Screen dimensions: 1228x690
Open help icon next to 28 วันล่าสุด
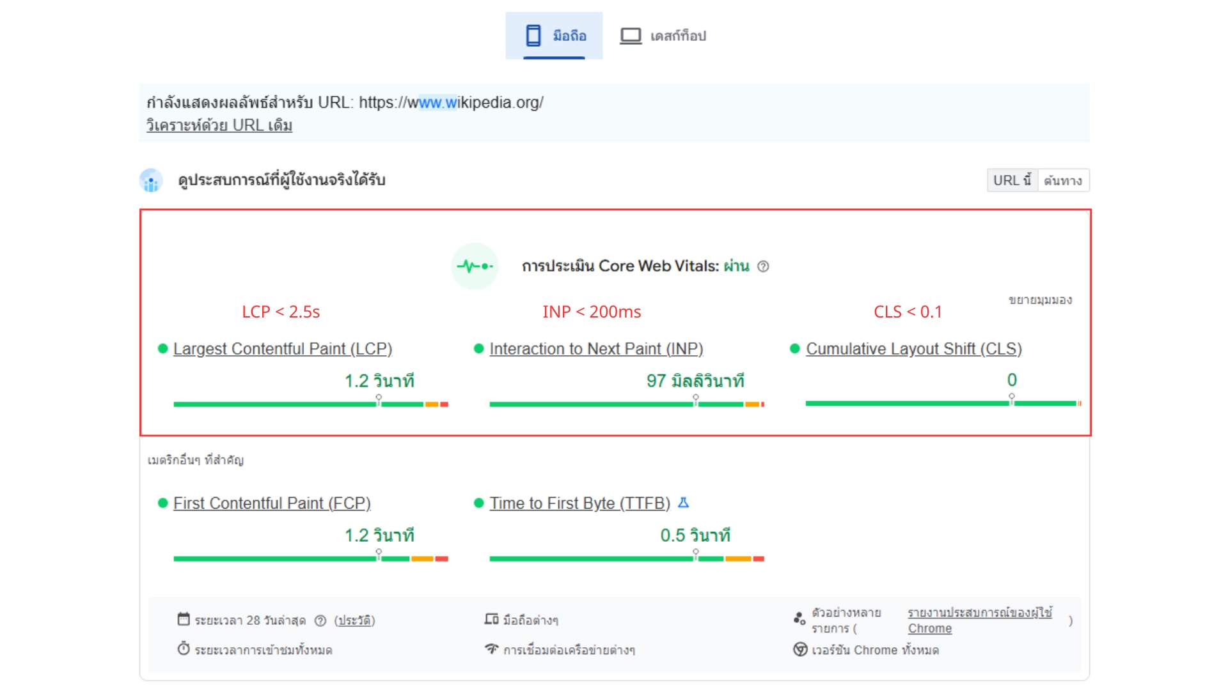click(x=320, y=620)
